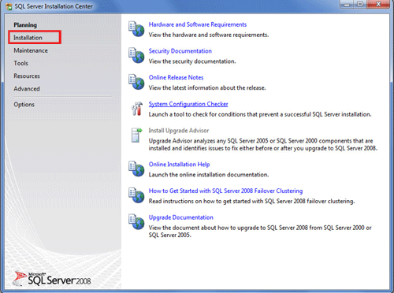Click 'Launch the online installation documentation.' text
This screenshot has height=293, width=394.
(x=209, y=175)
